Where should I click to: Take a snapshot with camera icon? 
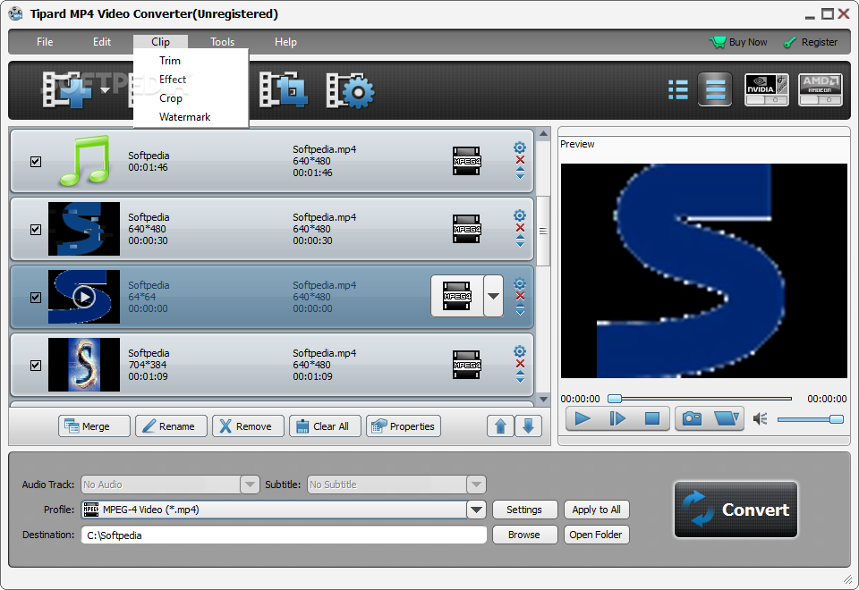pos(692,418)
